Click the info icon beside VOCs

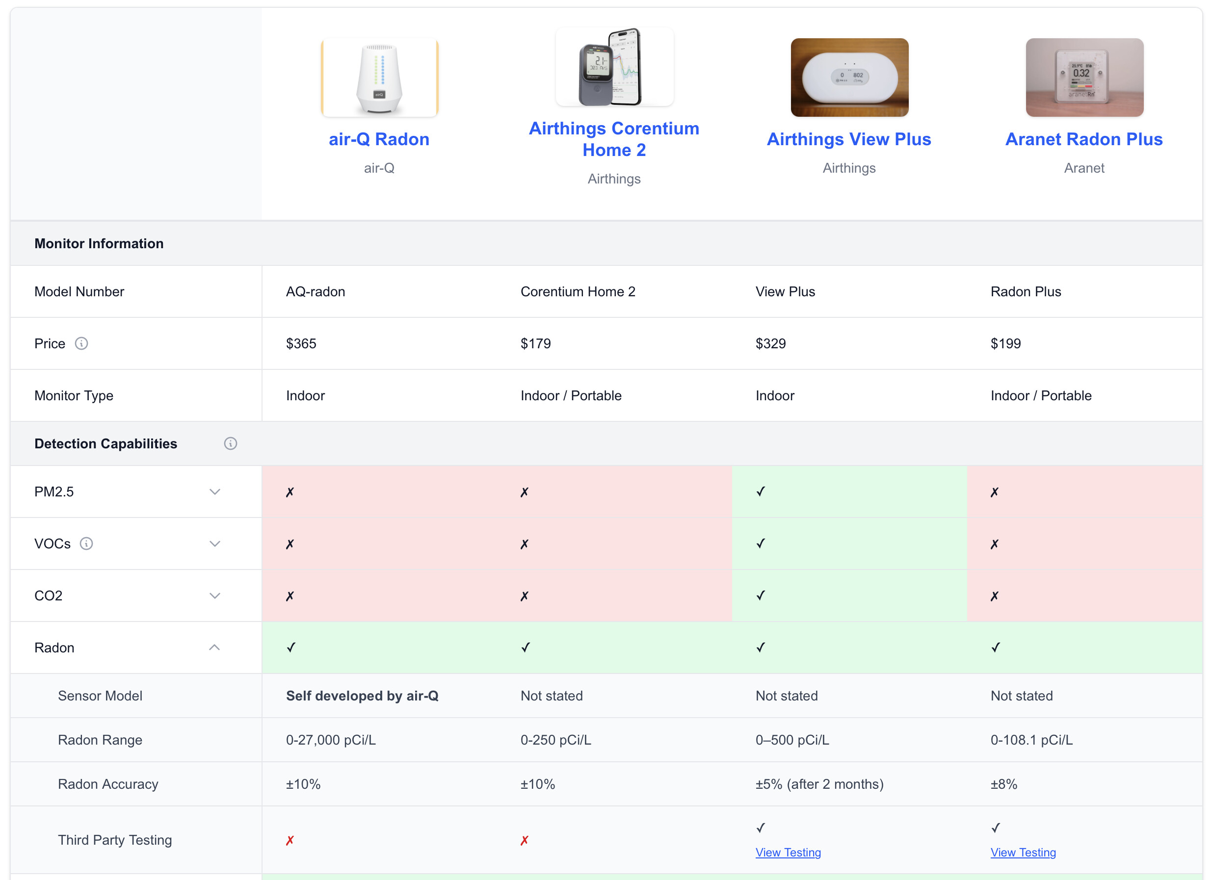coord(86,544)
